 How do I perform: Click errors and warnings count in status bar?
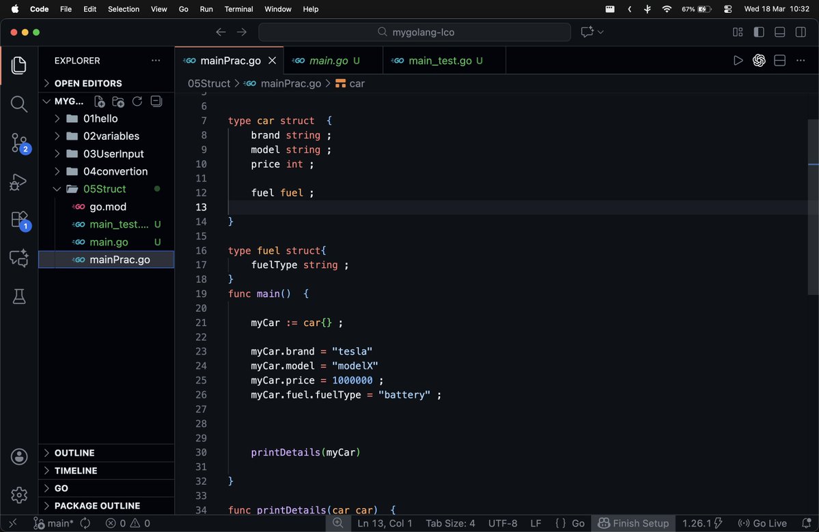tap(128, 522)
